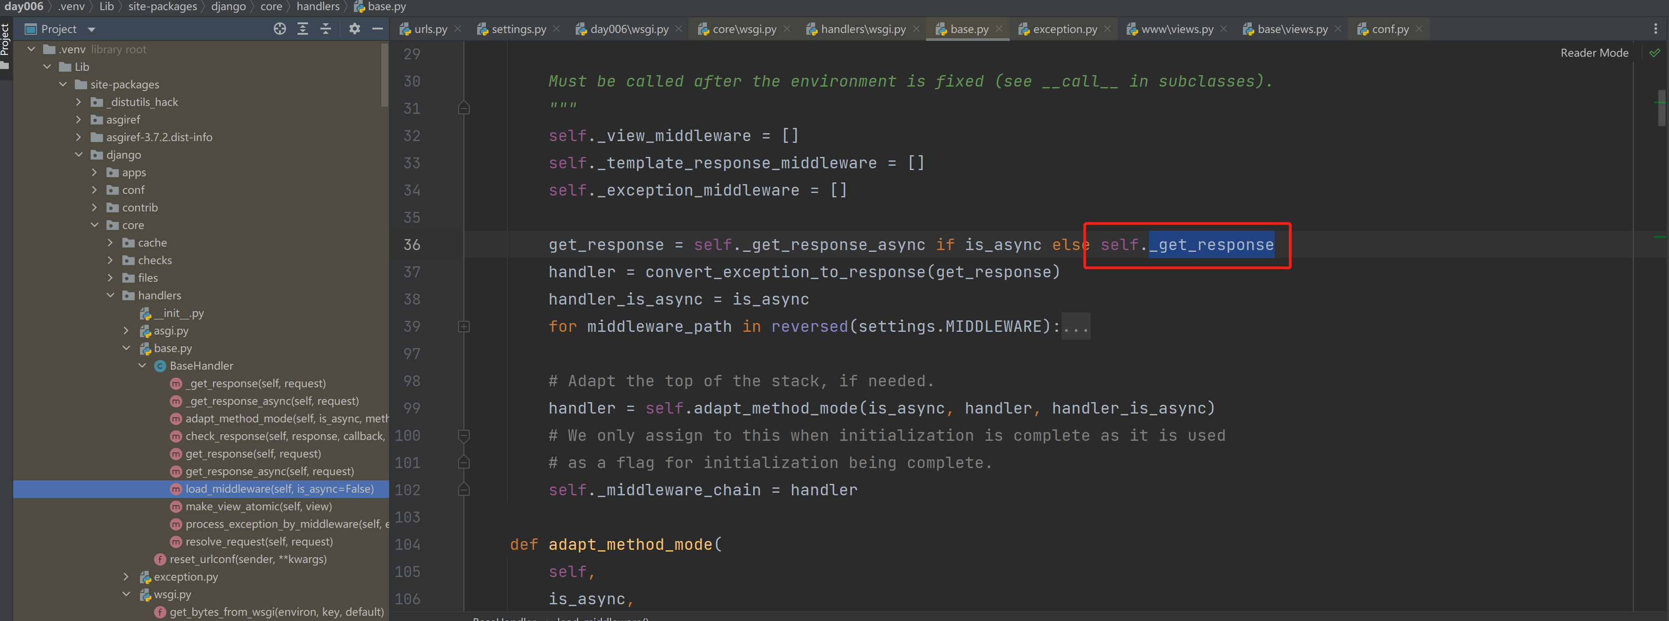Viewport: 1669px width, 621px height.
Task: Collapse the core folder
Action: [x=95, y=225]
